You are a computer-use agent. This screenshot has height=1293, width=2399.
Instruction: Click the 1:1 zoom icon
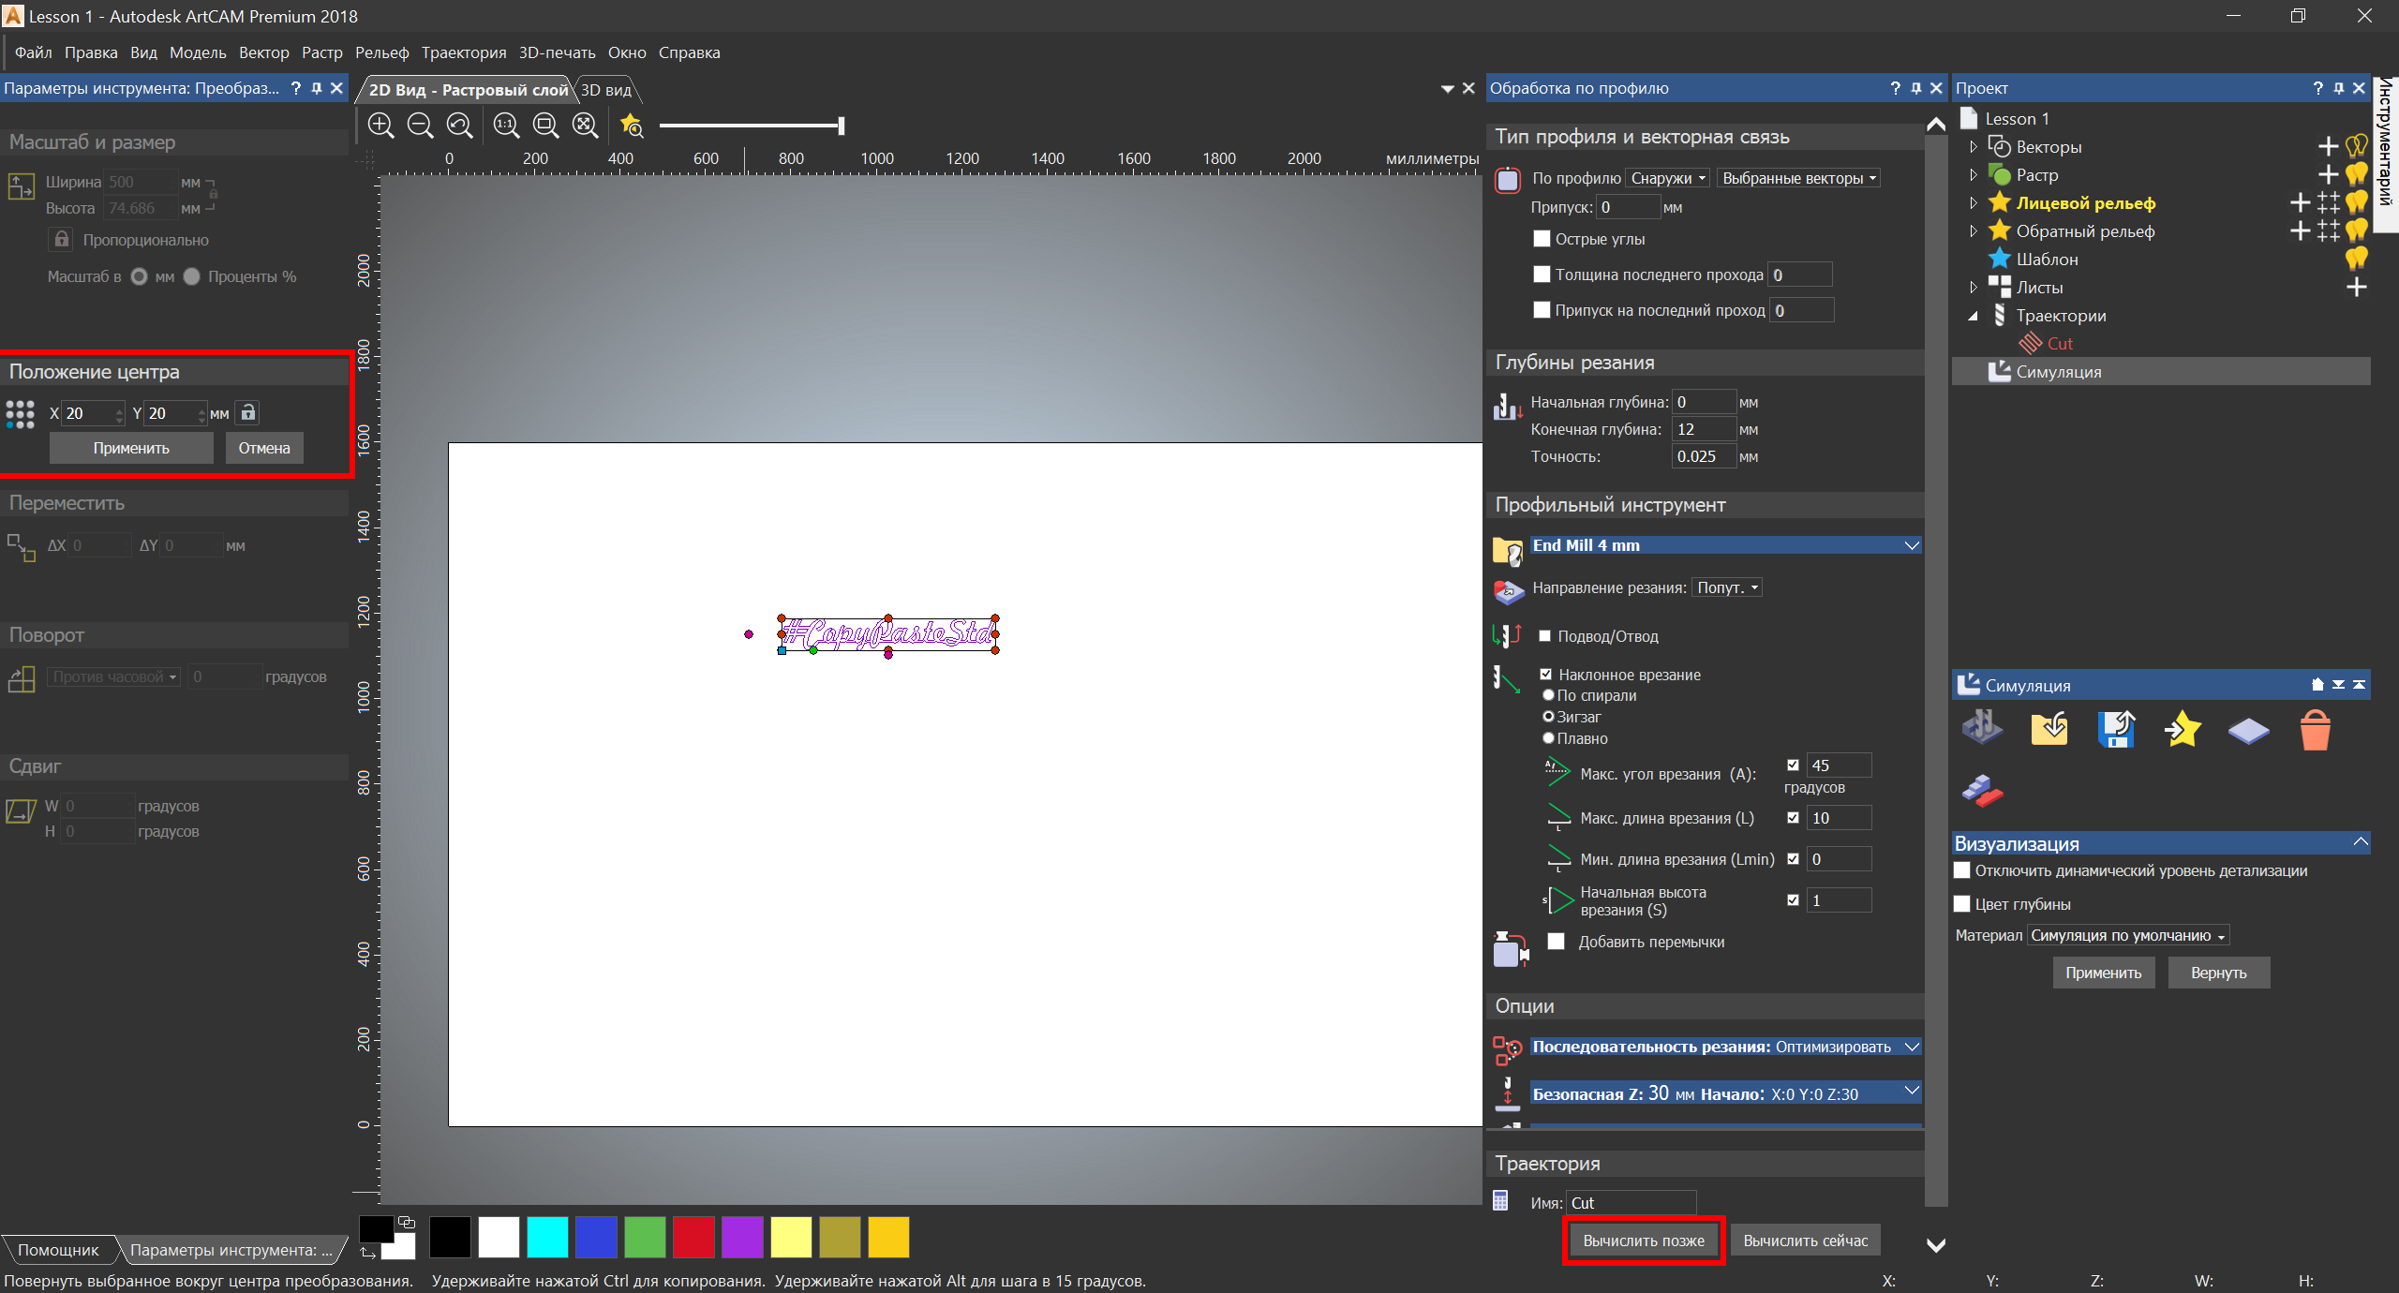(x=506, y=126)
